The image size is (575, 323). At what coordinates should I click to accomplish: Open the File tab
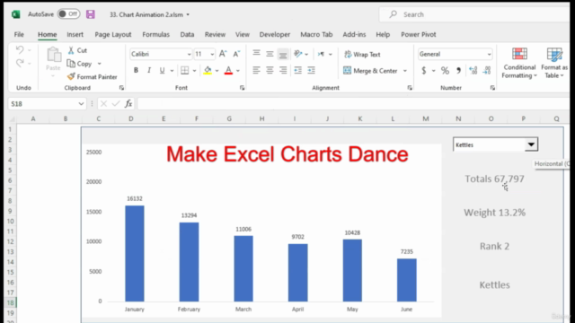[19, 34]
